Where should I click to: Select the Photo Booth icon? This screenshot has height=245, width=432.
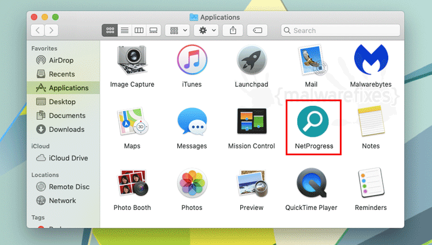[133, 182]
